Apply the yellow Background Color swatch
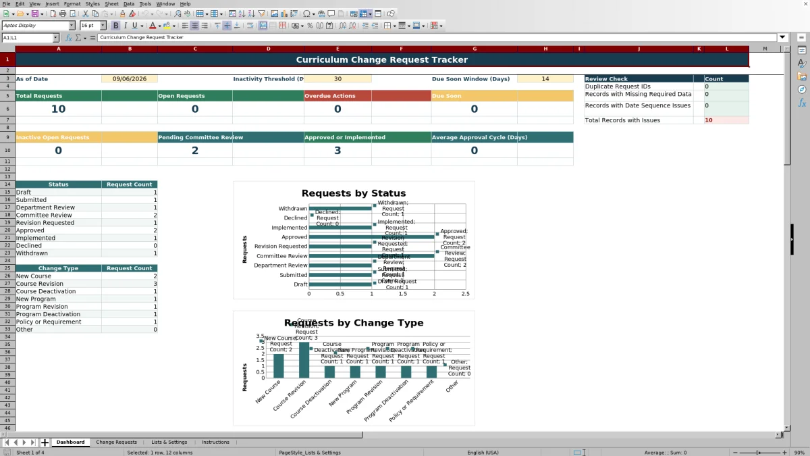The width and height of the screenshot is (810, 456). tap(167, 26)
